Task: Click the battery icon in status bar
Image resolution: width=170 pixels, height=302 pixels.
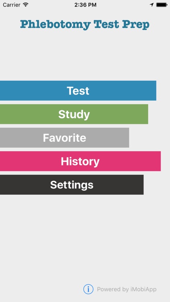Action: (162, 5)
